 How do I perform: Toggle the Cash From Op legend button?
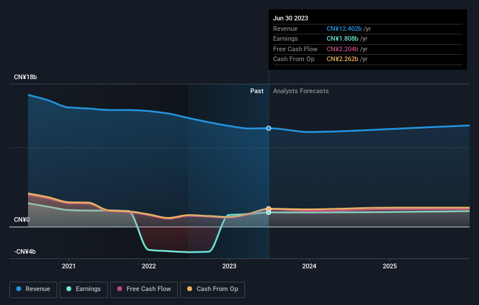[212, 289]
